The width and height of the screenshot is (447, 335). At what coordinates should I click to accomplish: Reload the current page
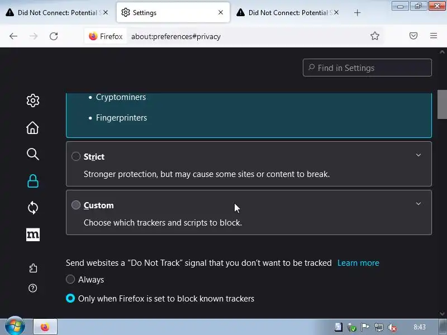54,36
